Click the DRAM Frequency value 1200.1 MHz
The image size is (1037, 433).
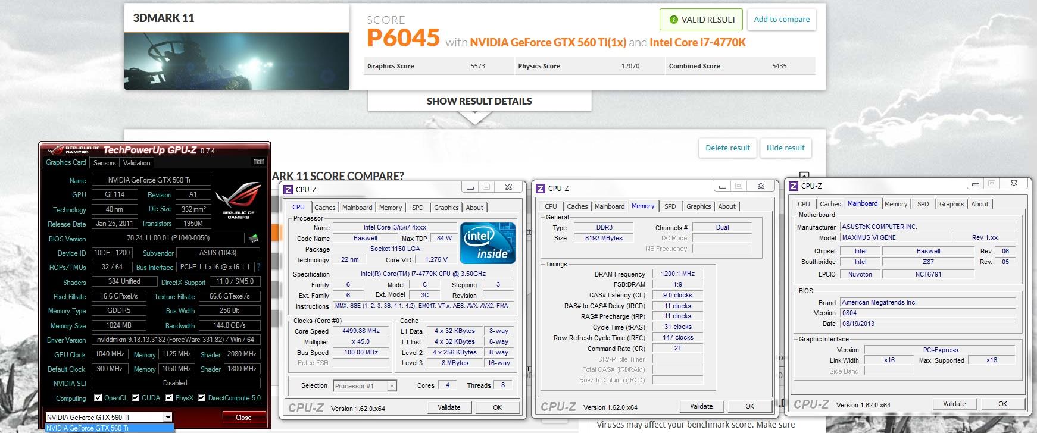coord(677,274)
